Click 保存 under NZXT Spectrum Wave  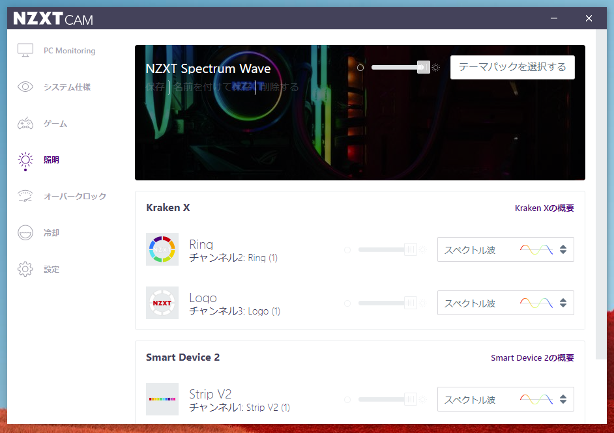(x=155, y=87)
